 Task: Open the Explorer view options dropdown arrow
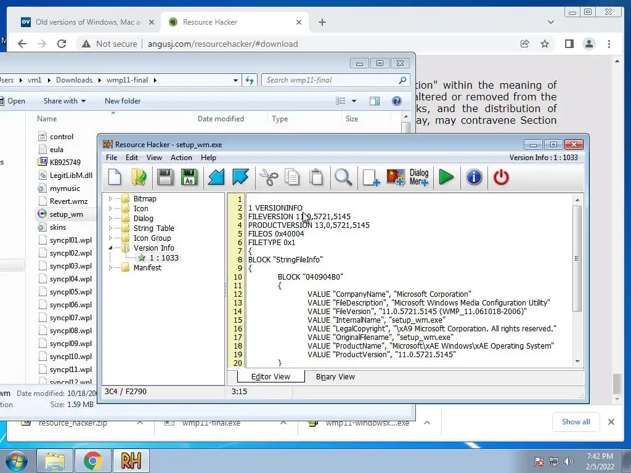tap(354, 101)
